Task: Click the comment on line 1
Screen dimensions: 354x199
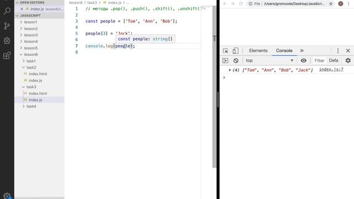Action: (143, 9)
